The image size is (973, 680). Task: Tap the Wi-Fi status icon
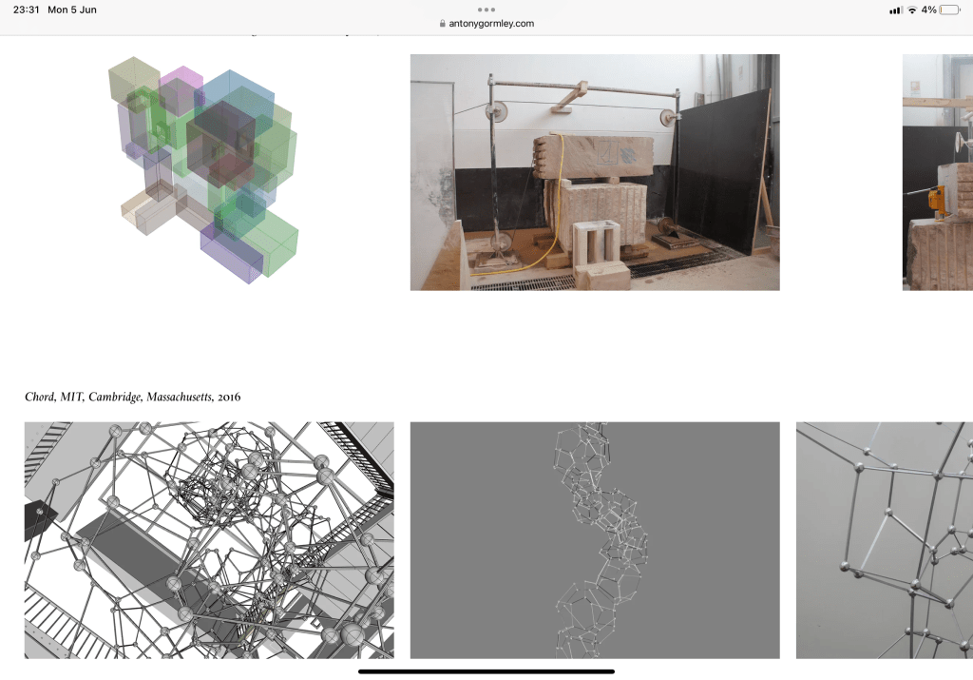(912, 10)
